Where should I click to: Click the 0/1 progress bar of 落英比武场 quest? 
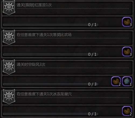pyautogui.click(x=51, y=54)
